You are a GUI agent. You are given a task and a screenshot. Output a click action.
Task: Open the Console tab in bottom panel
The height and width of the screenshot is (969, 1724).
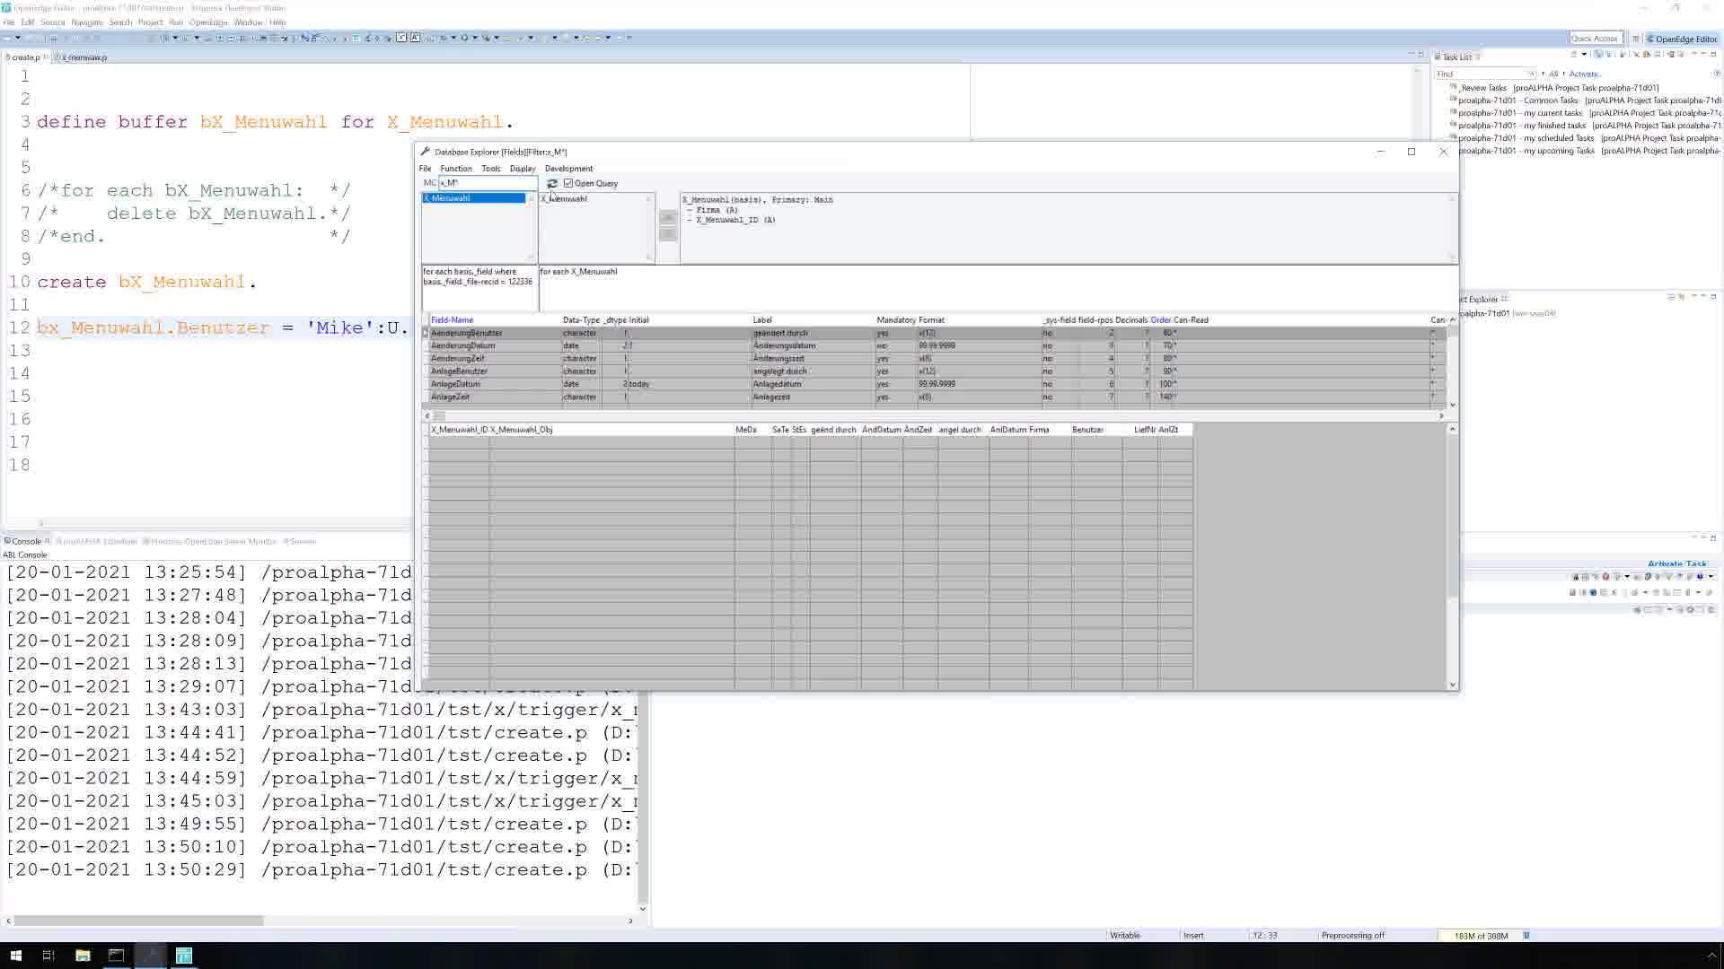25,541
